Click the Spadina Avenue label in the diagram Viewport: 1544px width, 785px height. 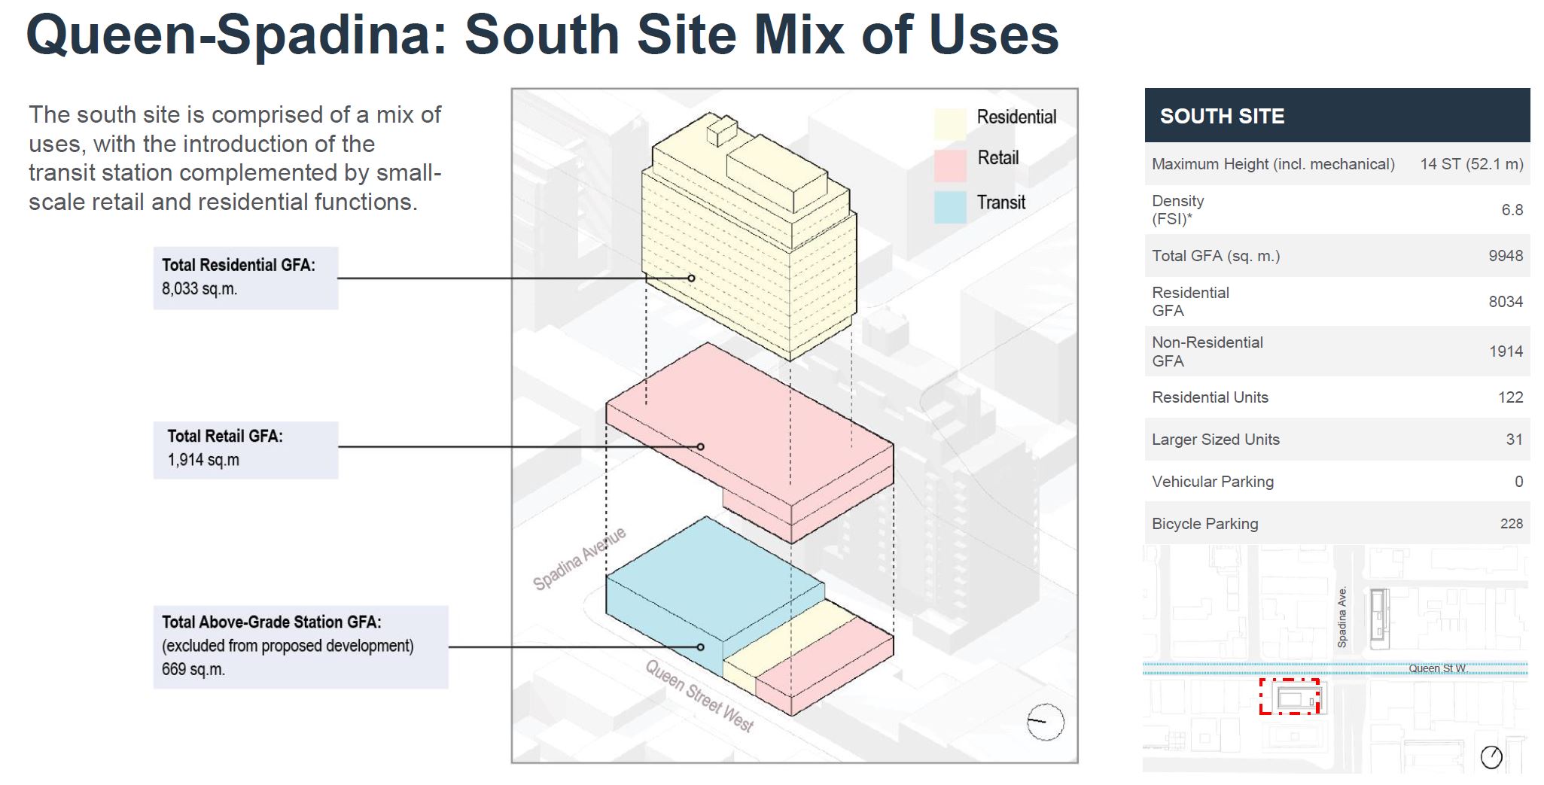click(579, 559)
